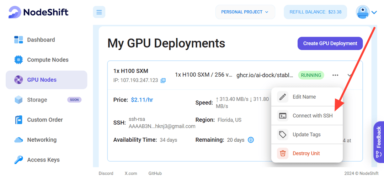Click the GPU Nodes swirl icon
Screen dimensions: 384x180
[x=18, y=80]
